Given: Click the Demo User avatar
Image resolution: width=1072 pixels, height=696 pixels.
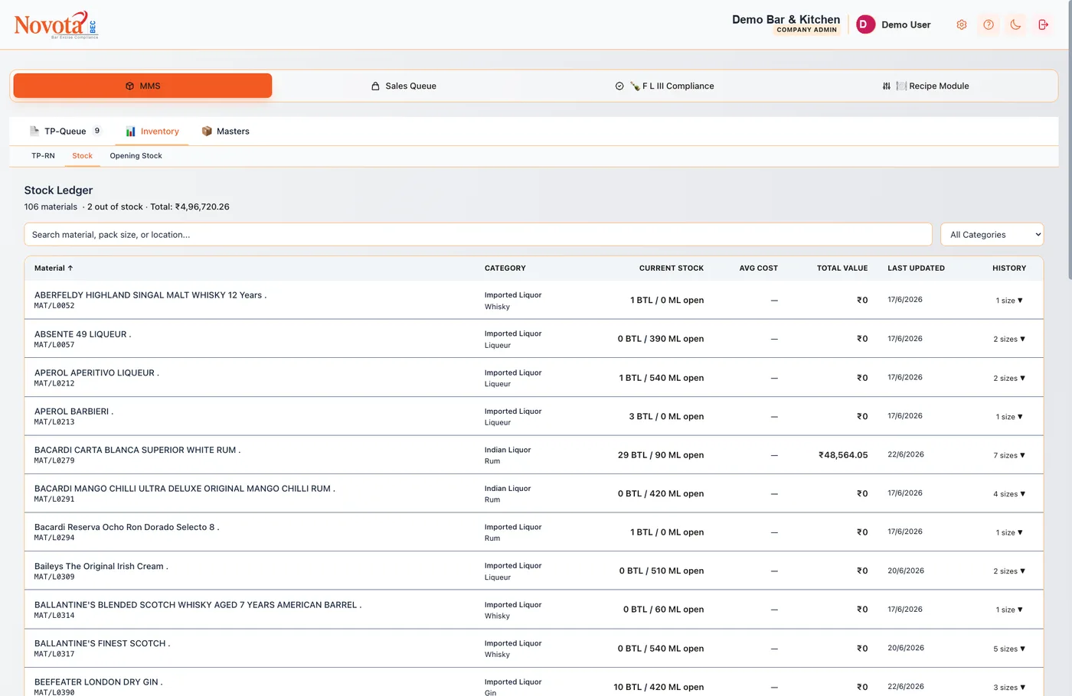Looking at the screenshot, I should pyautogui.click(x=865, y=24).
